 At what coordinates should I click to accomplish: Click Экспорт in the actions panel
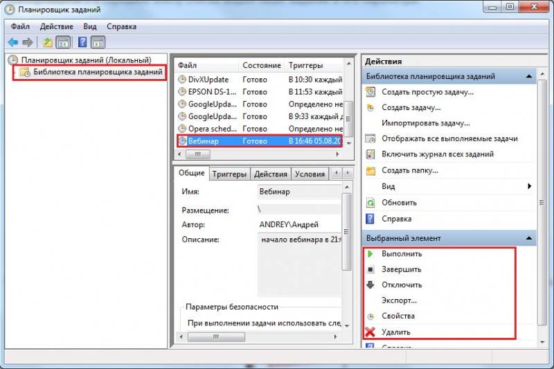(400, 300)
